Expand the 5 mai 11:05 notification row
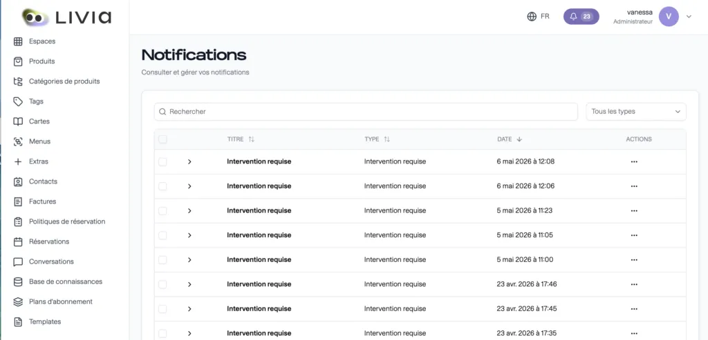 click(189, 236)
